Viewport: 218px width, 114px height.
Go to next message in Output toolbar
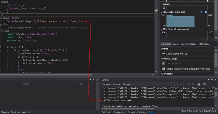(193, 84)
